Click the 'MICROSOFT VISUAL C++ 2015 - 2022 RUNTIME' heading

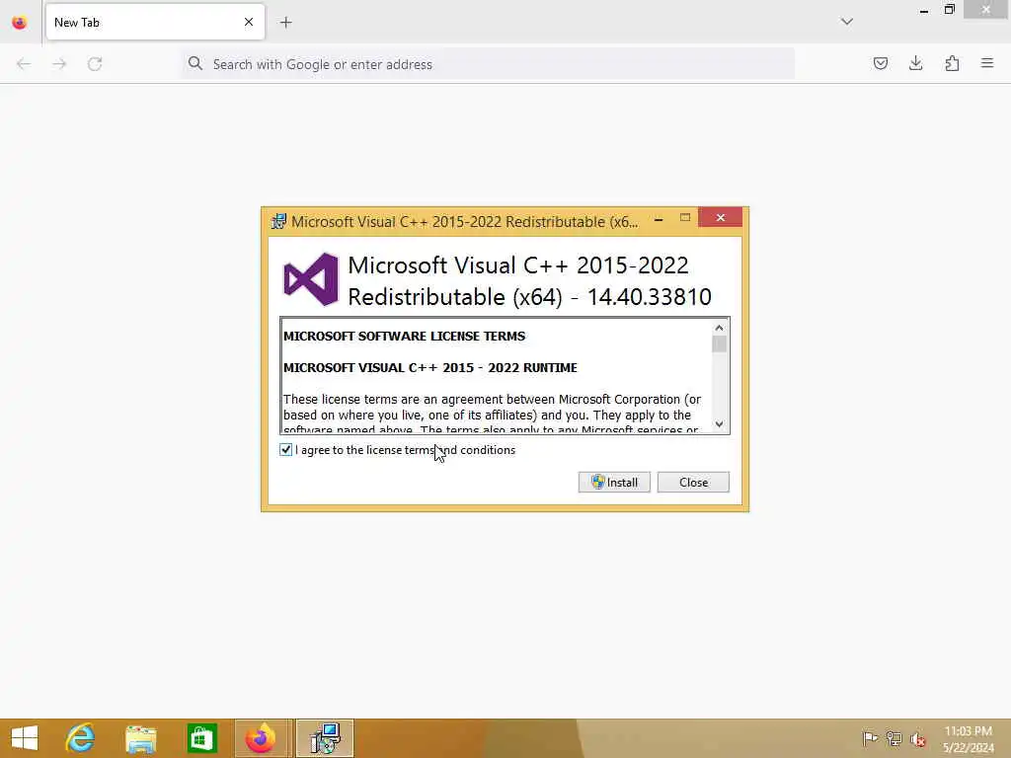[x=430, y=367]
